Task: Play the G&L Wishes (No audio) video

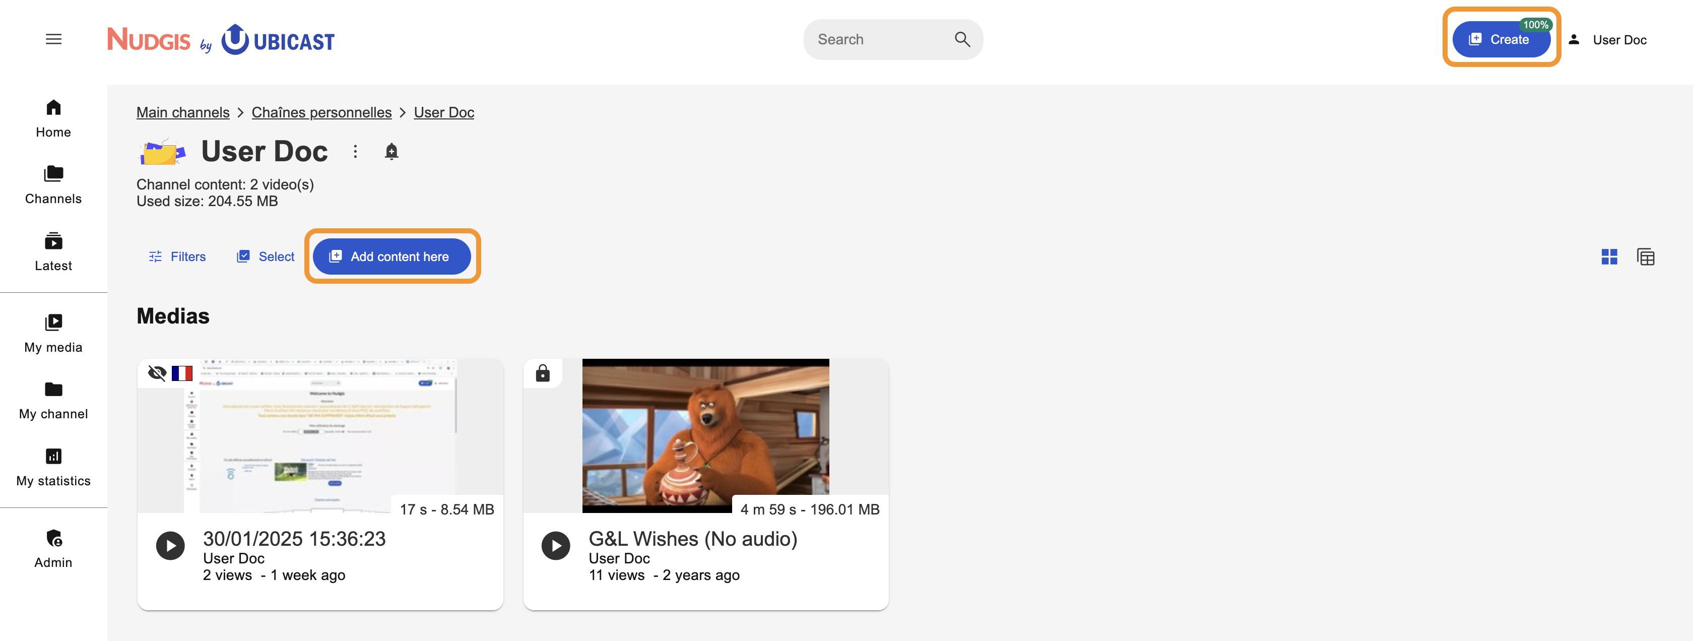Action: tap(556, 546)
